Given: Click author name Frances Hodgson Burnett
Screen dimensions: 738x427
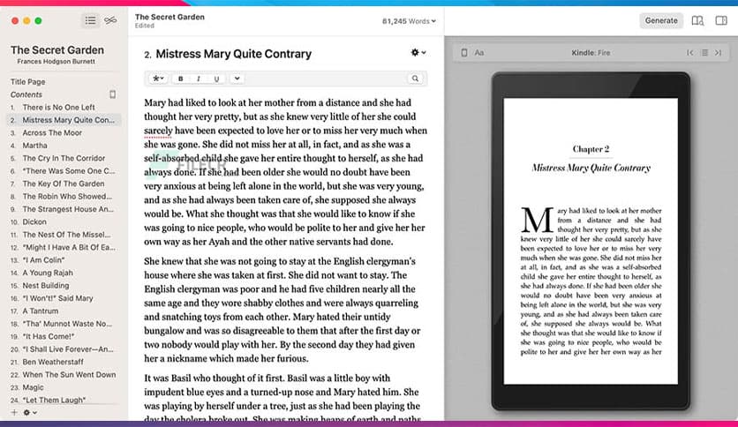Looking at the screenshot, I should coord(56,61).
